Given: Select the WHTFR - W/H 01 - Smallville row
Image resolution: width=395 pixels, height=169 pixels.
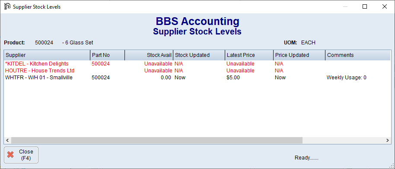Looking at the screenshot, I should tap(197, 78).
